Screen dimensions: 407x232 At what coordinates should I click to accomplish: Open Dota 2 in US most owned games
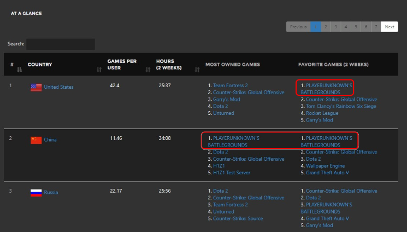coord(220,106)
